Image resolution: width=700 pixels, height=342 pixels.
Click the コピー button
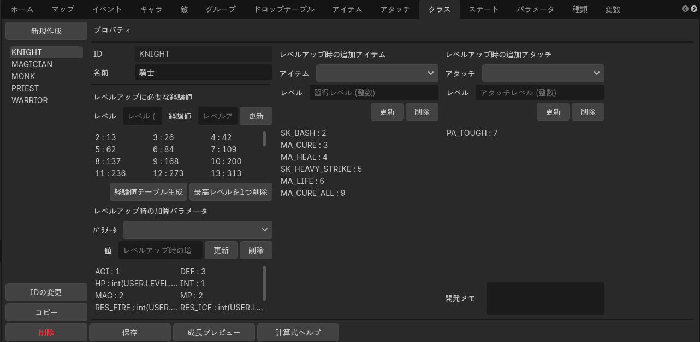click(x=46, y=313)
